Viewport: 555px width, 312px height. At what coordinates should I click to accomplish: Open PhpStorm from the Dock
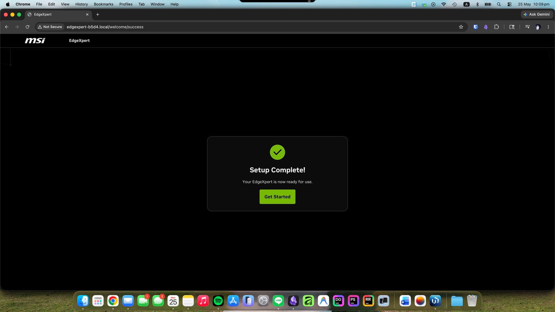click(353, 301)
